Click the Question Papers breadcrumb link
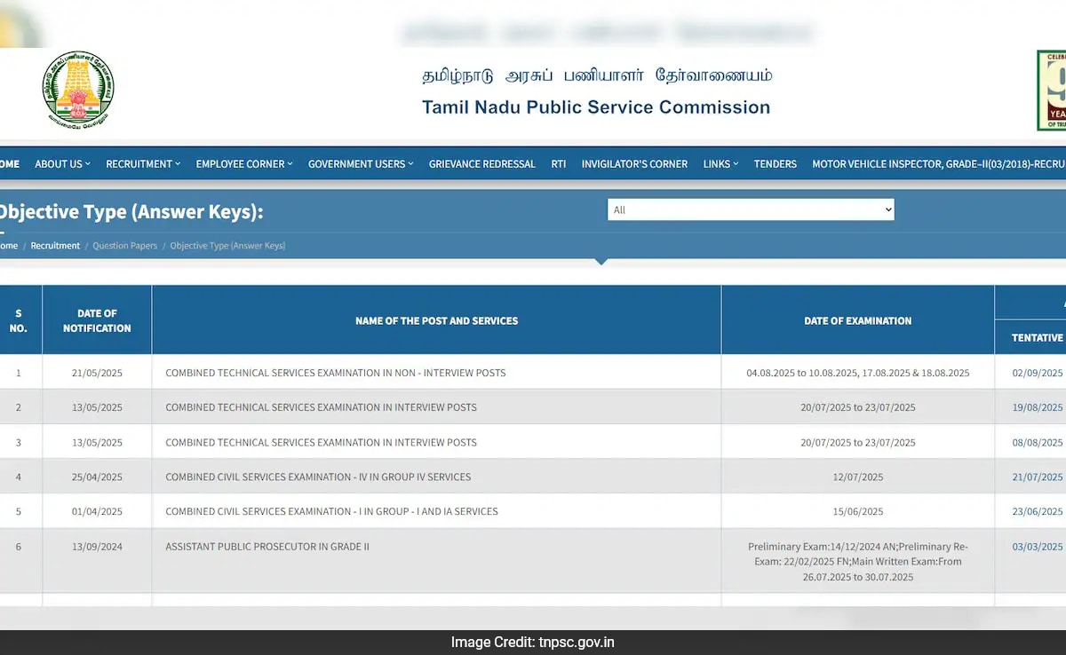The image size is (1066, 655). coord(124,246)
